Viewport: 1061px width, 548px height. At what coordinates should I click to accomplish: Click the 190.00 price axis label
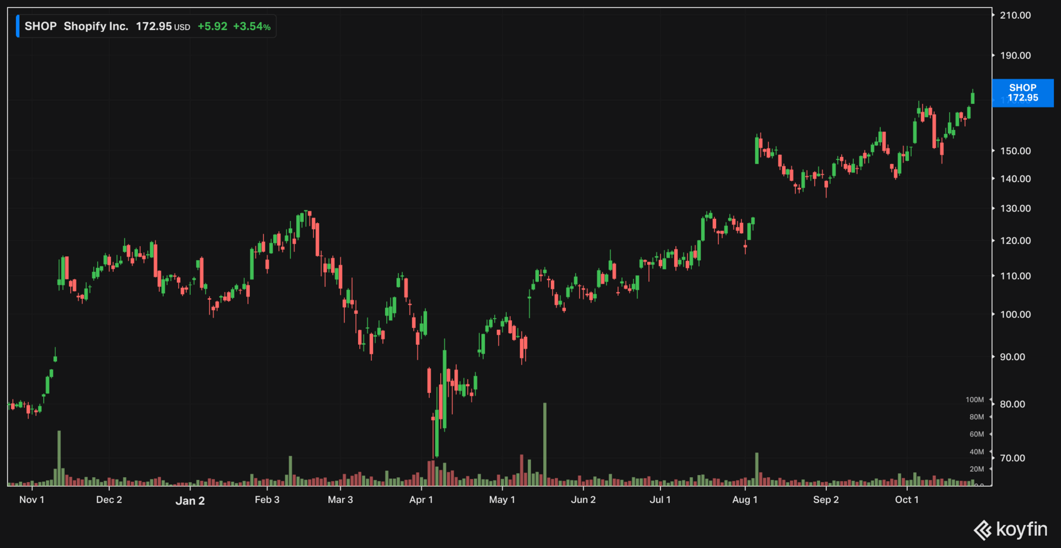click(x=1015, y=56)
